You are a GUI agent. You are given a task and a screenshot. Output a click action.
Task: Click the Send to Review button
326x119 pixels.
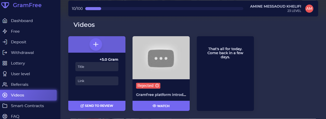click(97, 106)
